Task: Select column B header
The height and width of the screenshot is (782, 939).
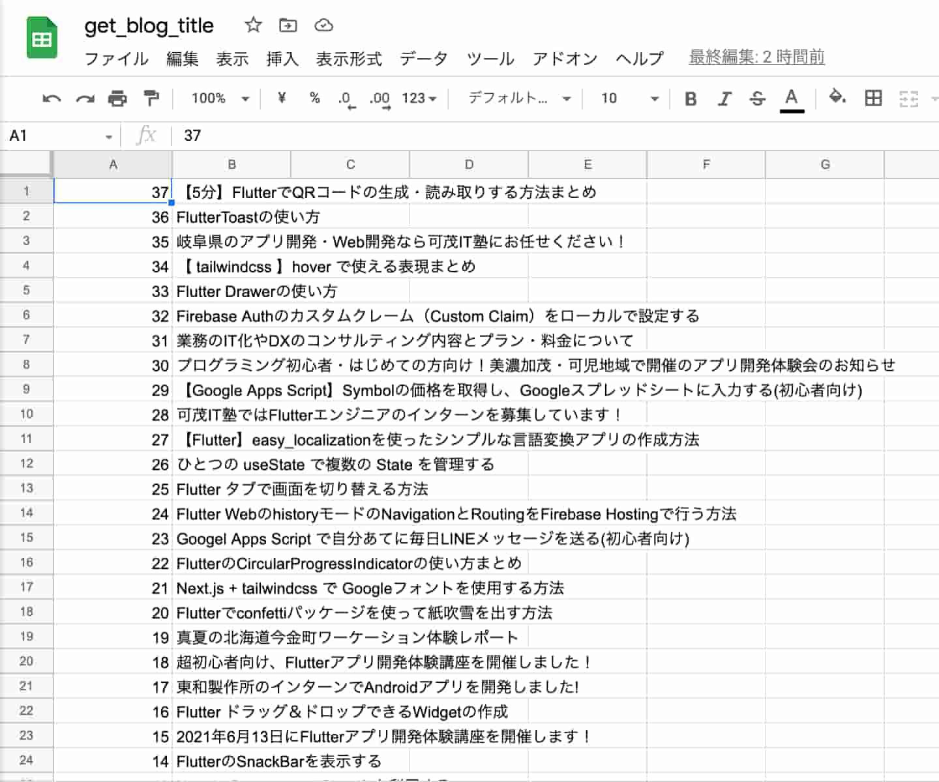Action: pyautogui.click(x=231, y=165)
